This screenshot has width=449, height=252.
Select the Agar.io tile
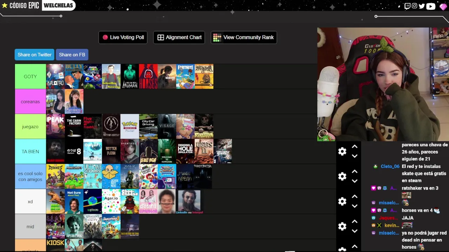point(111,202)
